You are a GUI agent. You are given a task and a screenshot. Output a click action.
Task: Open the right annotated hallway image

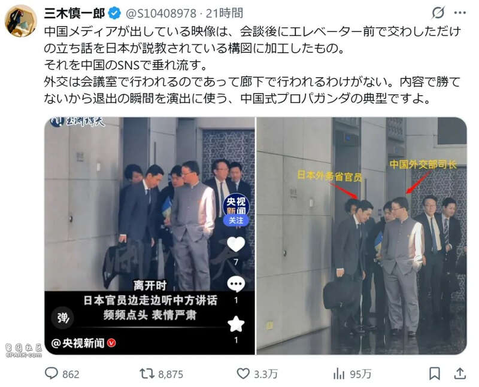(x=362, y=236)
